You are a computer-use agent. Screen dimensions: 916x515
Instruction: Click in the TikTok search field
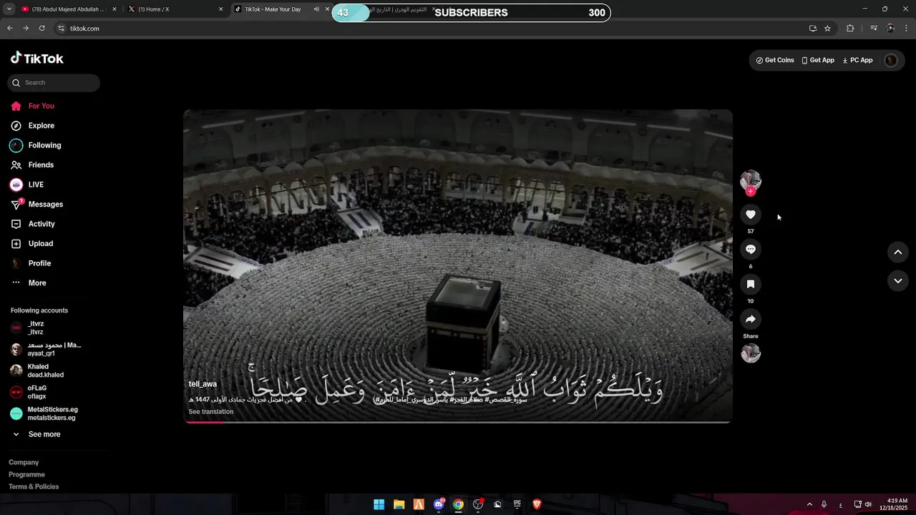tap(54, 83)
